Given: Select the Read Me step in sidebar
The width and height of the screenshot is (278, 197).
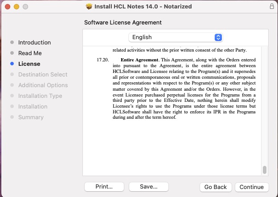Looking at the screenshot, I should pos(30,53).
